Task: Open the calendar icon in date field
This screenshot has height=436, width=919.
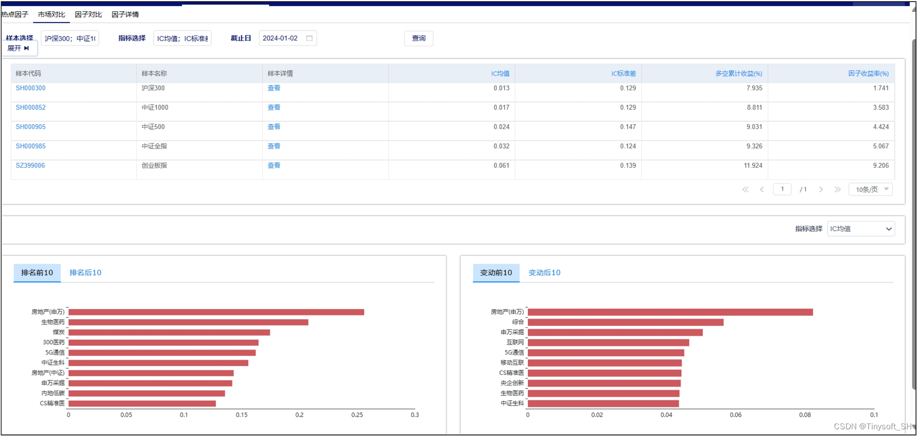Action: point(309,38)
